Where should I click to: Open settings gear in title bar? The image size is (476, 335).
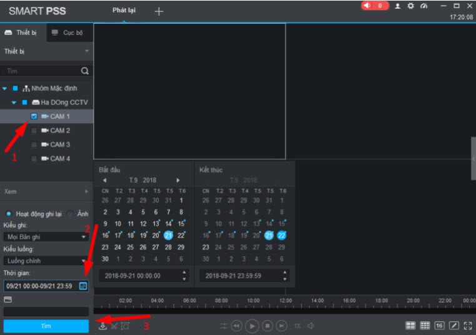pyautogui.click(x=410, y=6)
